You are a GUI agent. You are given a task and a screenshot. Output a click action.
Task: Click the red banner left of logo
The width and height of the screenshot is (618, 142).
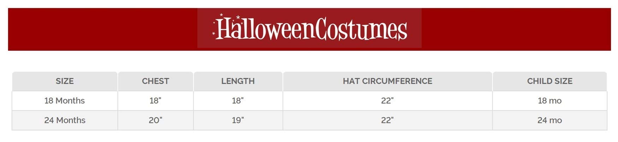[102, 29]
